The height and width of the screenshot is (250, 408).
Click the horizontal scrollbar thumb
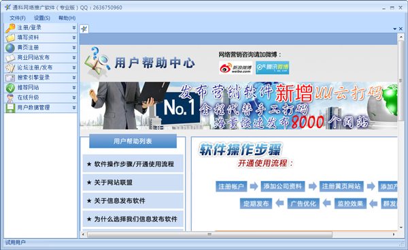click(x=209, y=234)
